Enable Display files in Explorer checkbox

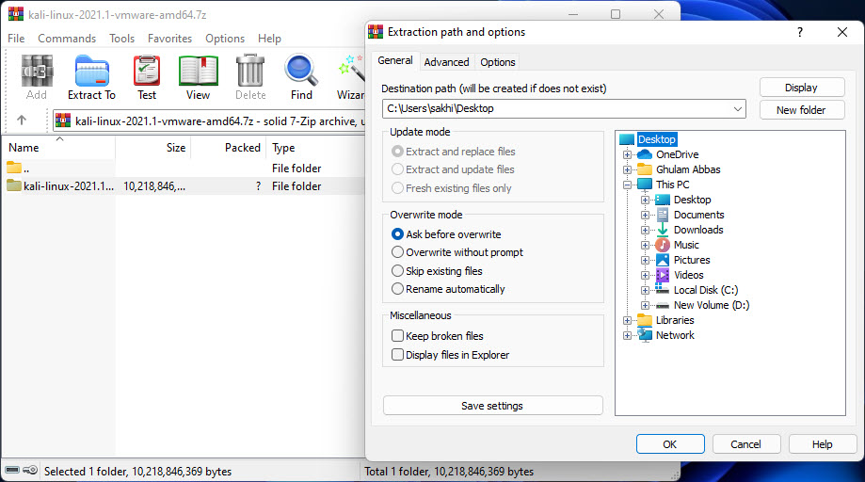(x=397, y=355)
